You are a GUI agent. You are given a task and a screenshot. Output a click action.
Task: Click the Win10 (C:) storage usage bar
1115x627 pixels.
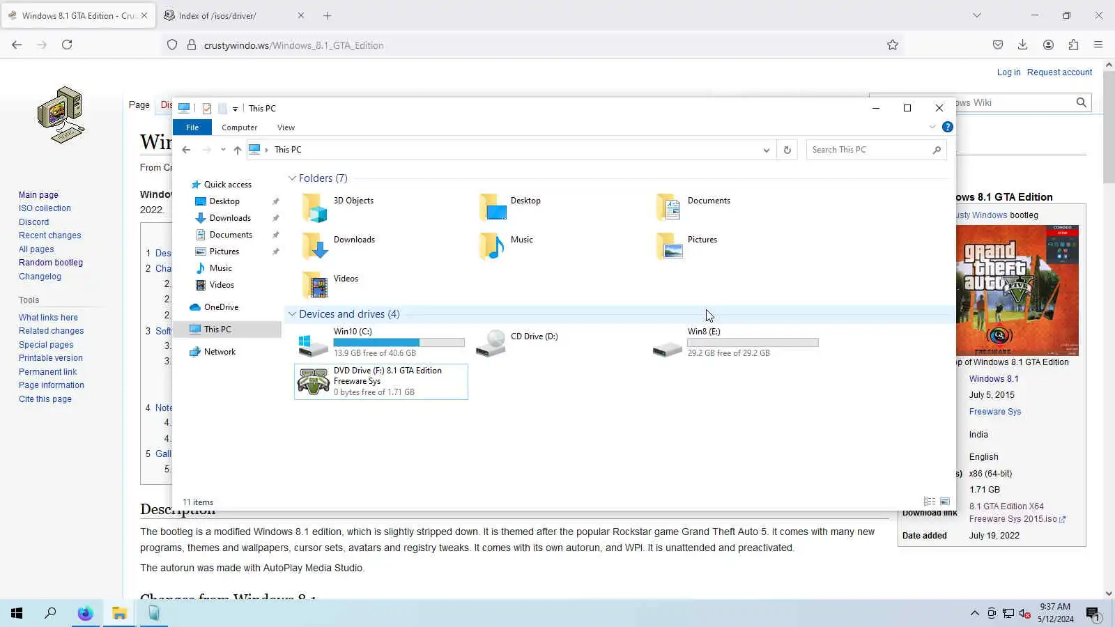tap(399, 343)
